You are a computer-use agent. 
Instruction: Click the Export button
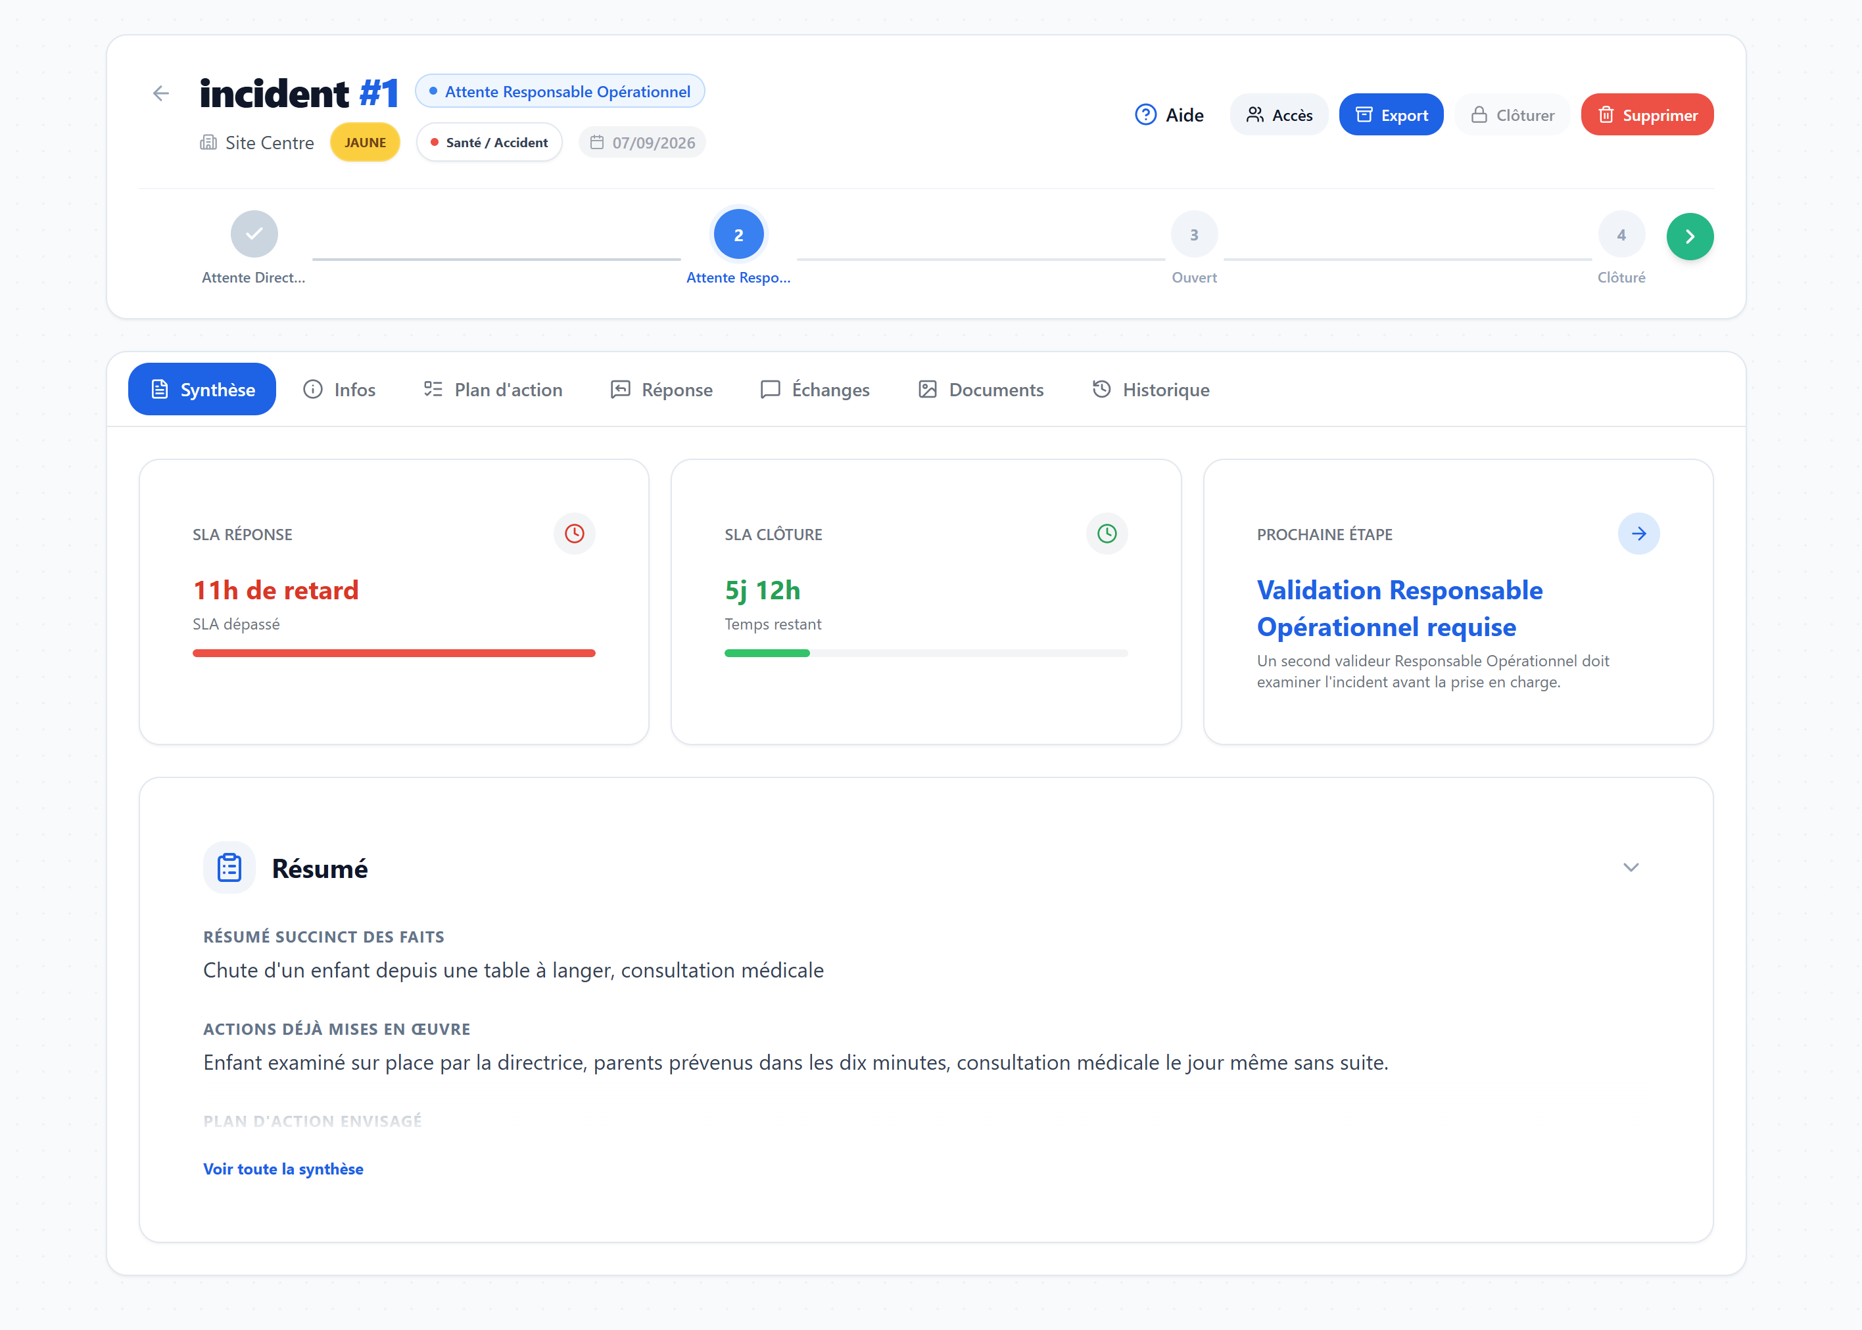point(1391,114)
